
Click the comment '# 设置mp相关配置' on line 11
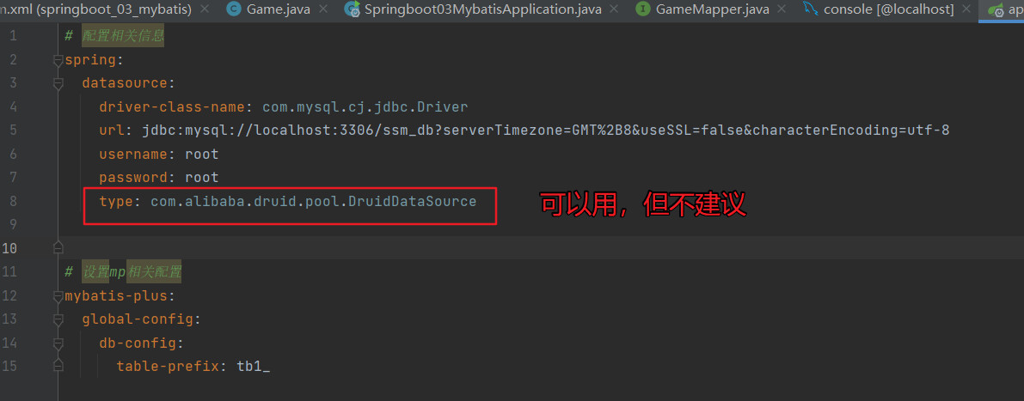pyautogui.click(x=123, y=272)
